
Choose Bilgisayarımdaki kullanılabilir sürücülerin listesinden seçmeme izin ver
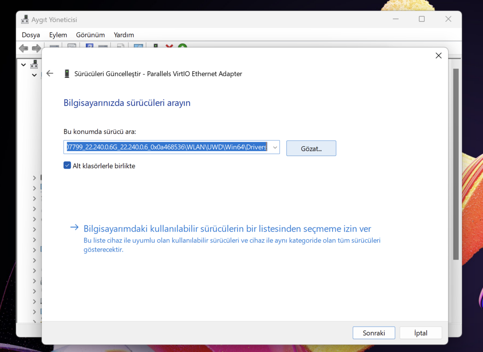227,228
